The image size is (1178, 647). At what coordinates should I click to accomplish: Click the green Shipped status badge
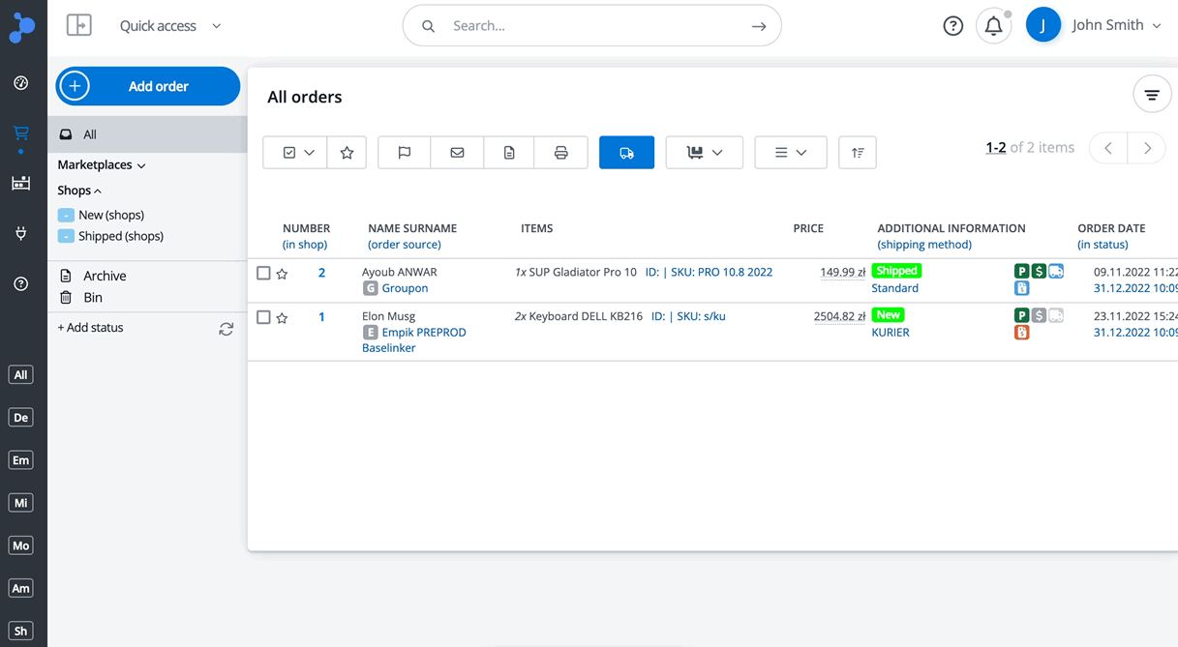click(896, 271)
